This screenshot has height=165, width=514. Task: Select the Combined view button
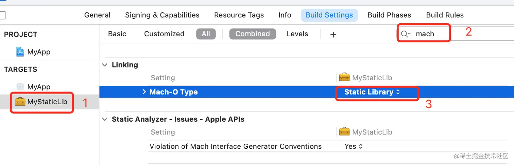[x=253, y=34]
